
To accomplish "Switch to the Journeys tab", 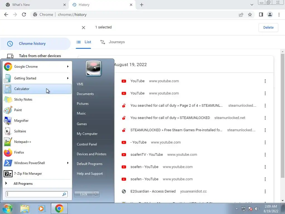I will coord(112,42).
